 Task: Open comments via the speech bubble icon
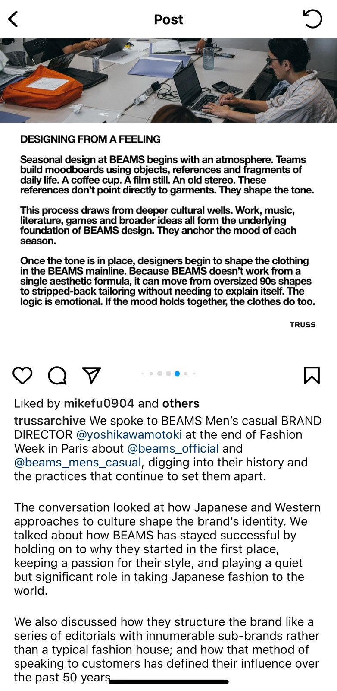pos(57,375)
